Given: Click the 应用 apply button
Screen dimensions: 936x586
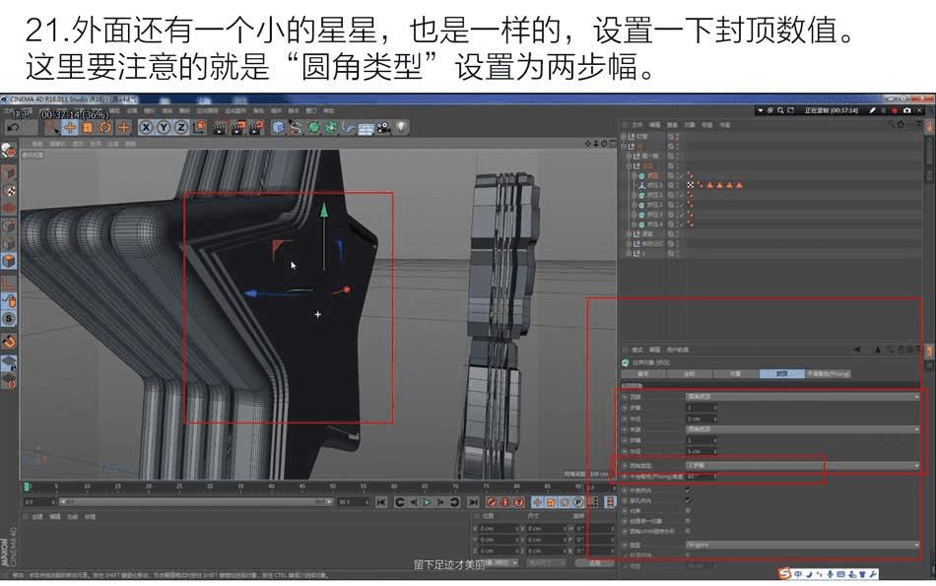Looking at the screenshot, I should pos(594,562).
